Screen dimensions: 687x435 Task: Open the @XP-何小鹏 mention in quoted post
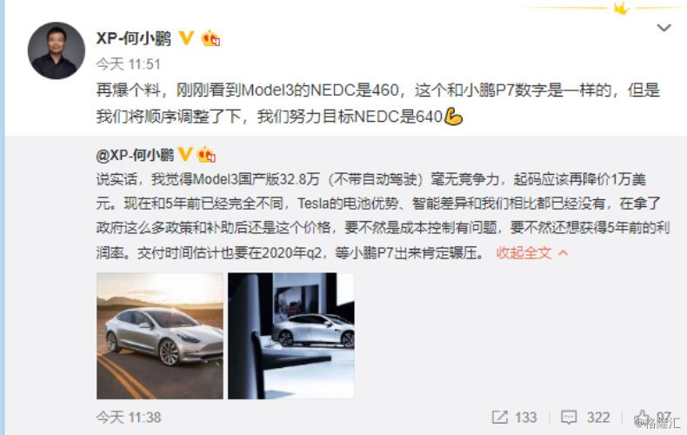(135, 155)
